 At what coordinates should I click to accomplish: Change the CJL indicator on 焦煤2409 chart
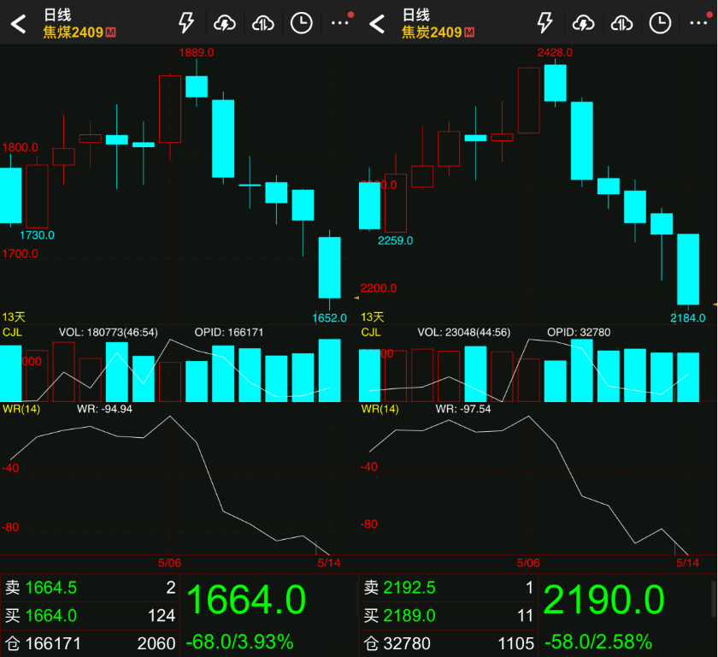pos(13,332)
